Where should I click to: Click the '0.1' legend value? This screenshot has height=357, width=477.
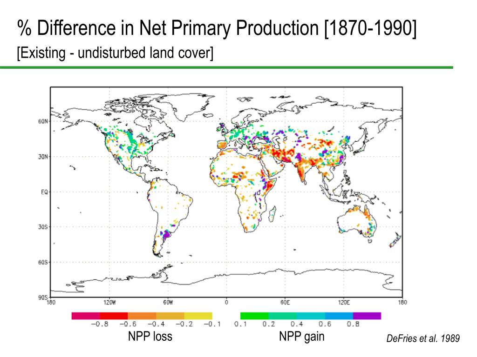point(240,324)
